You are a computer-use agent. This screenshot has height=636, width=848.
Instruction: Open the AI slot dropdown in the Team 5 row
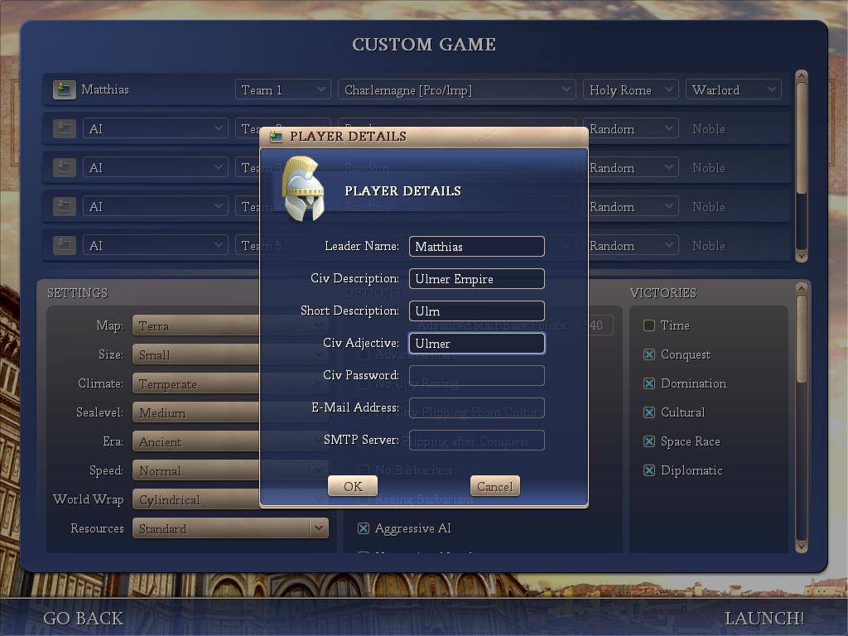click(x=155, y=245)
